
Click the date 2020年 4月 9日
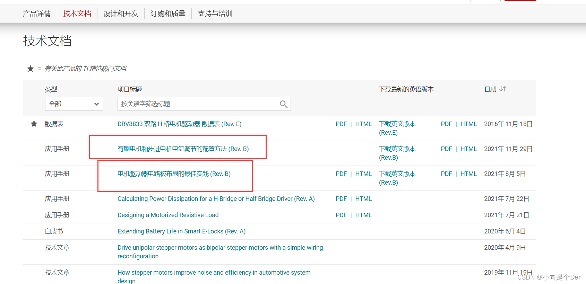coord(505,248)
